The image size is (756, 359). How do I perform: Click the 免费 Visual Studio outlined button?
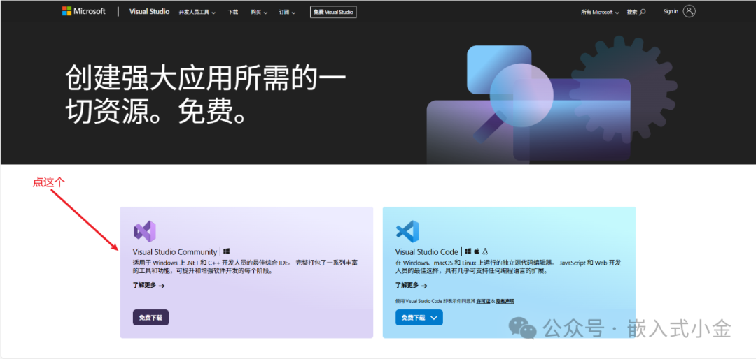tap(333, 12)
